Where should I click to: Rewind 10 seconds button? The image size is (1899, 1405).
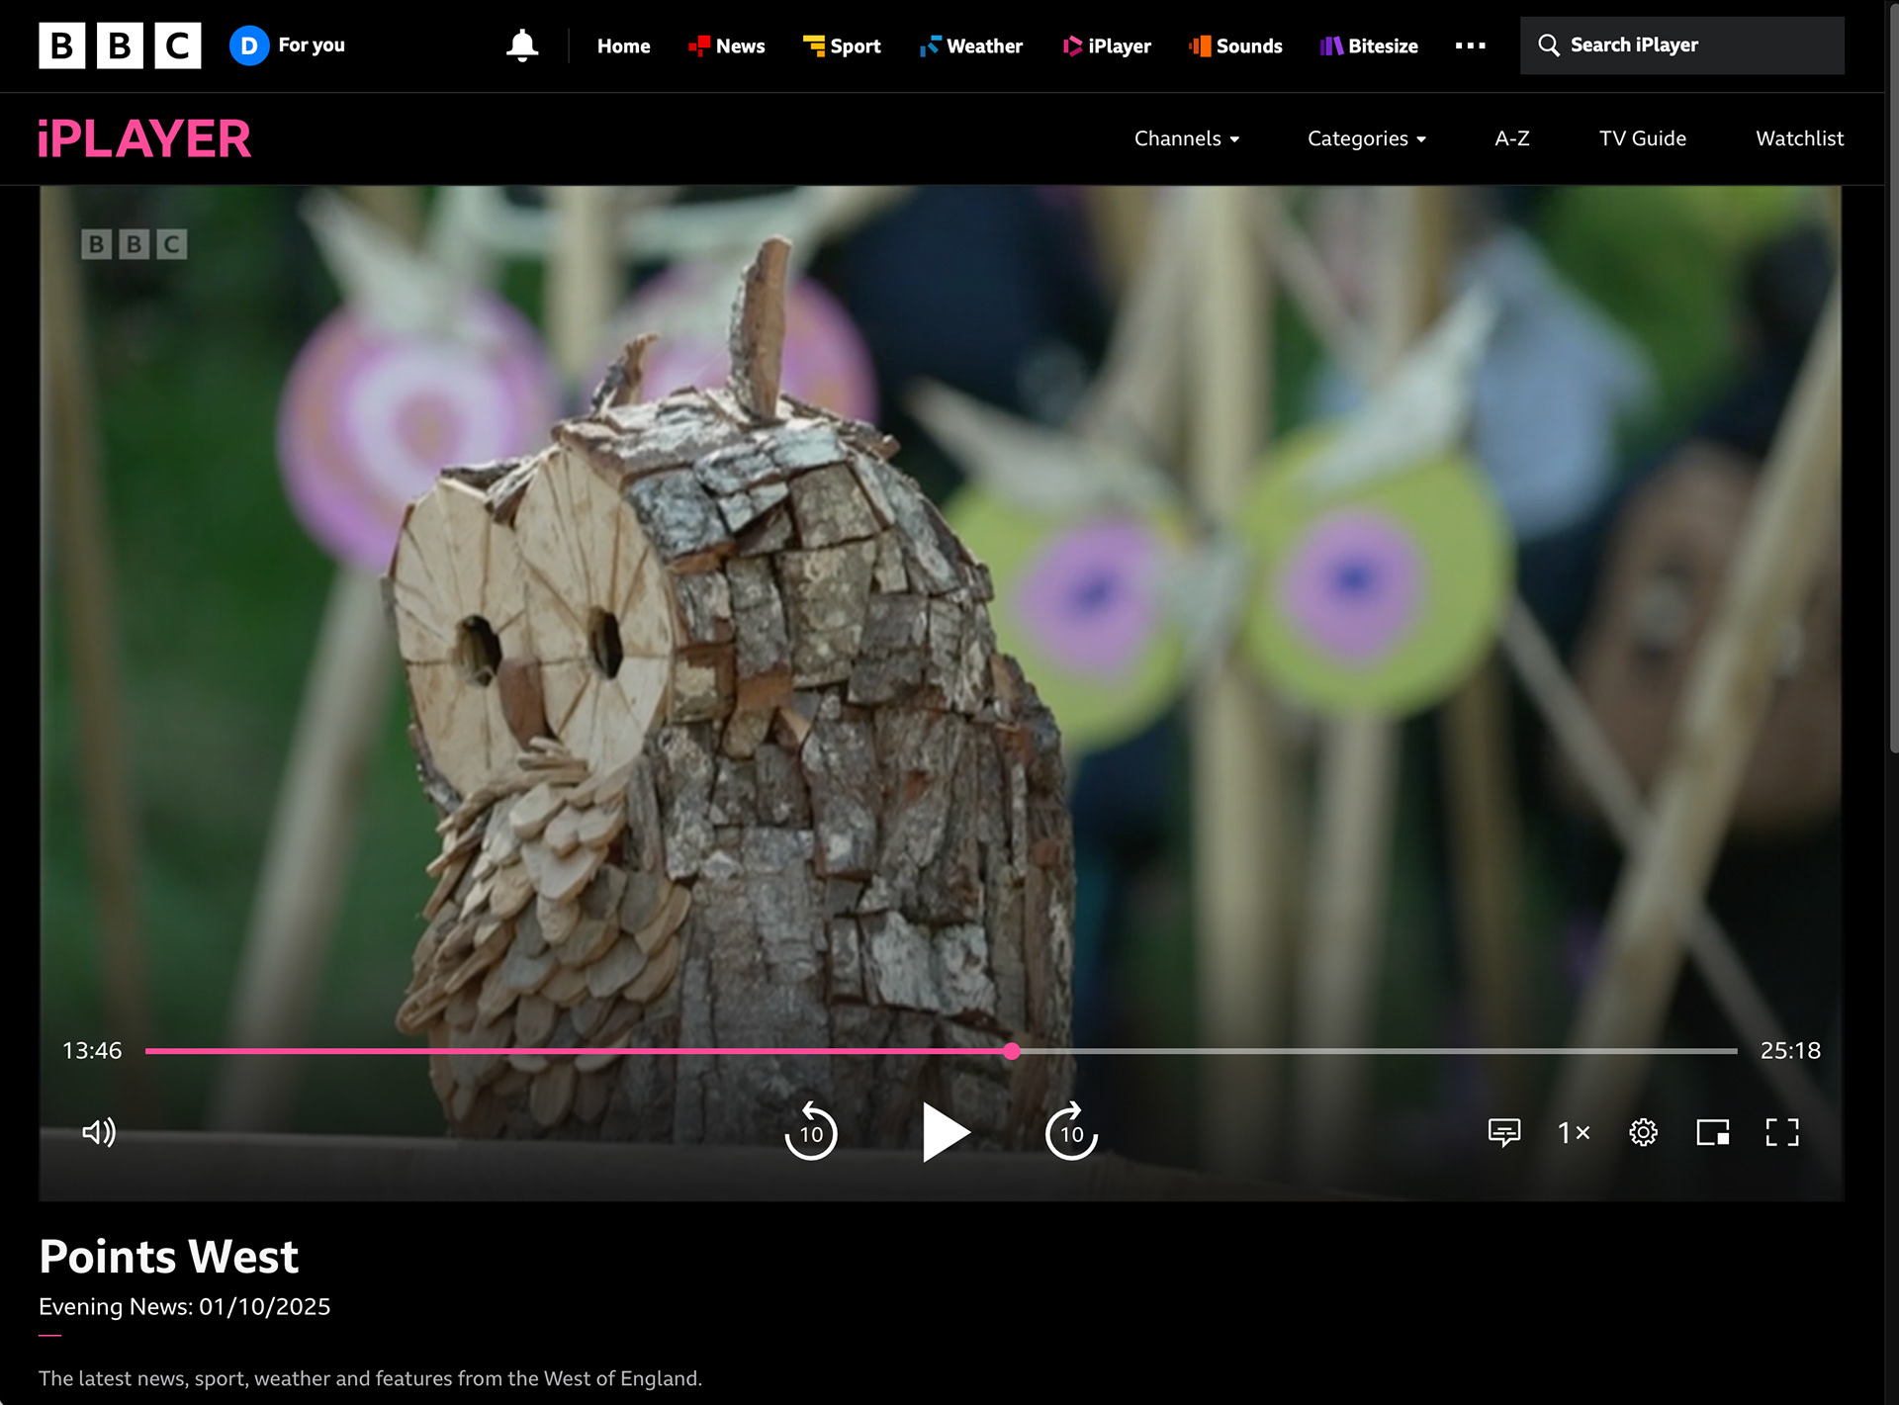point(811,1132)
